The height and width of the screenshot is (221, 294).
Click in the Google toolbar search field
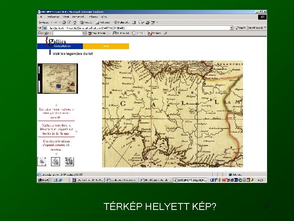click(68, 33)
